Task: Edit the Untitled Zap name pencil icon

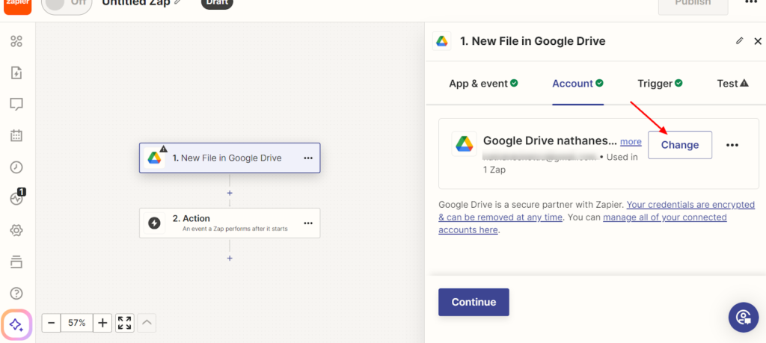Action: click(x=178, y=2)
